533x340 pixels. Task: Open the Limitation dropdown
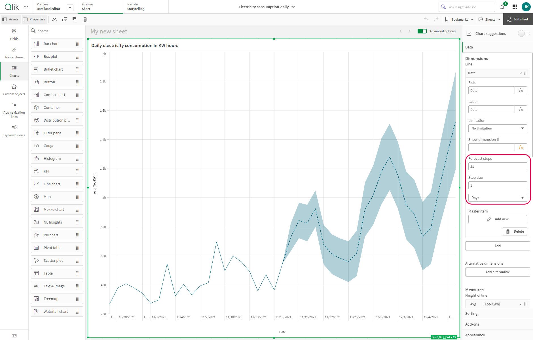click(497, 128)
